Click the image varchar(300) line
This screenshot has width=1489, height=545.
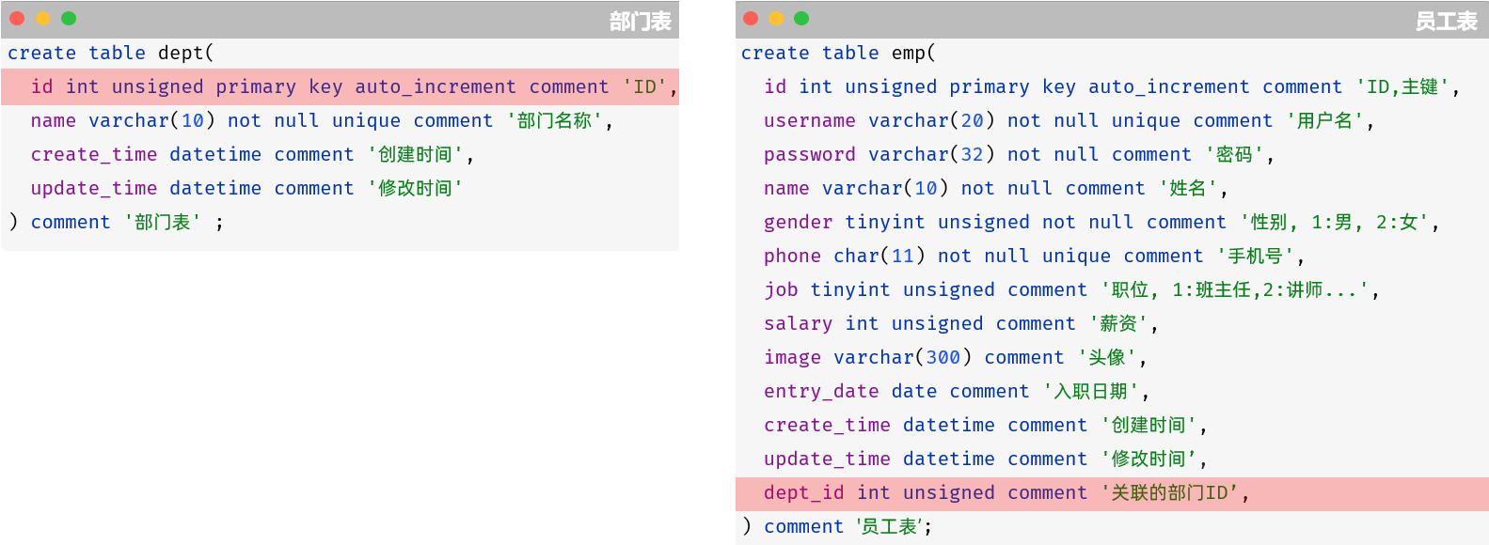956,358
